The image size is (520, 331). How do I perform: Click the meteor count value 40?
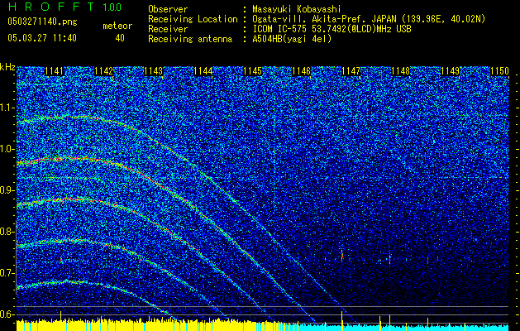coord(120,38)
